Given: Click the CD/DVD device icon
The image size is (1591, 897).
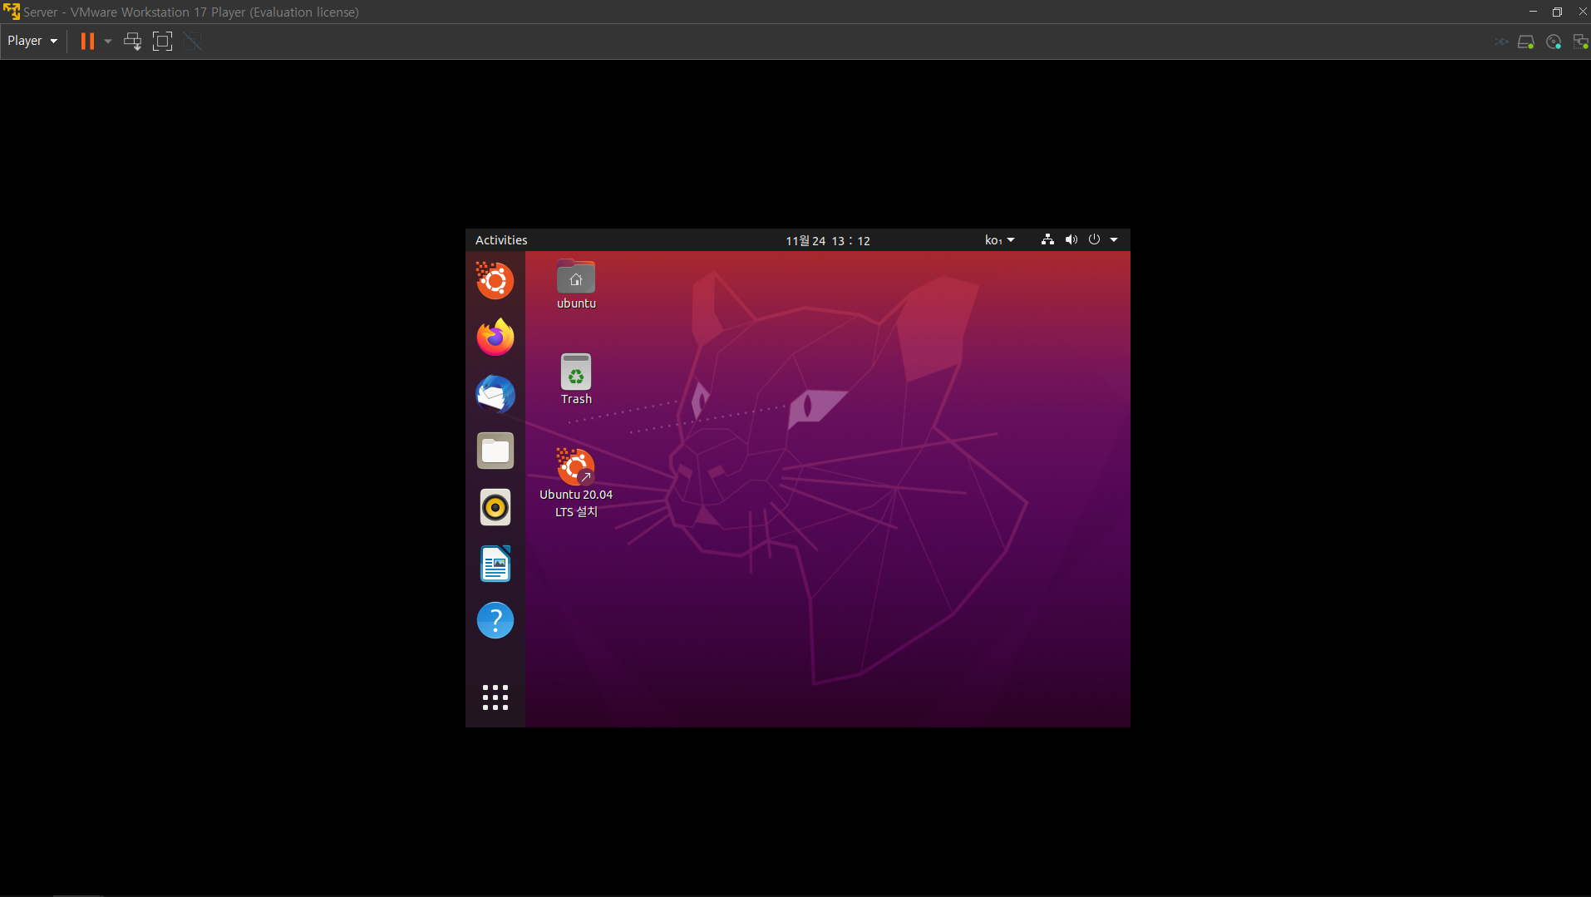Looking at the screenshot, I should pyautogui.click(x=1554, y=42).
